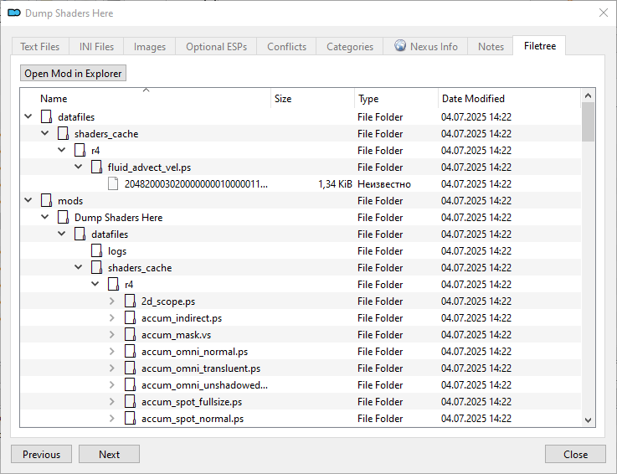
Task: Click the vertical scrollbar thumb
Action: click(x=588, y=121)
